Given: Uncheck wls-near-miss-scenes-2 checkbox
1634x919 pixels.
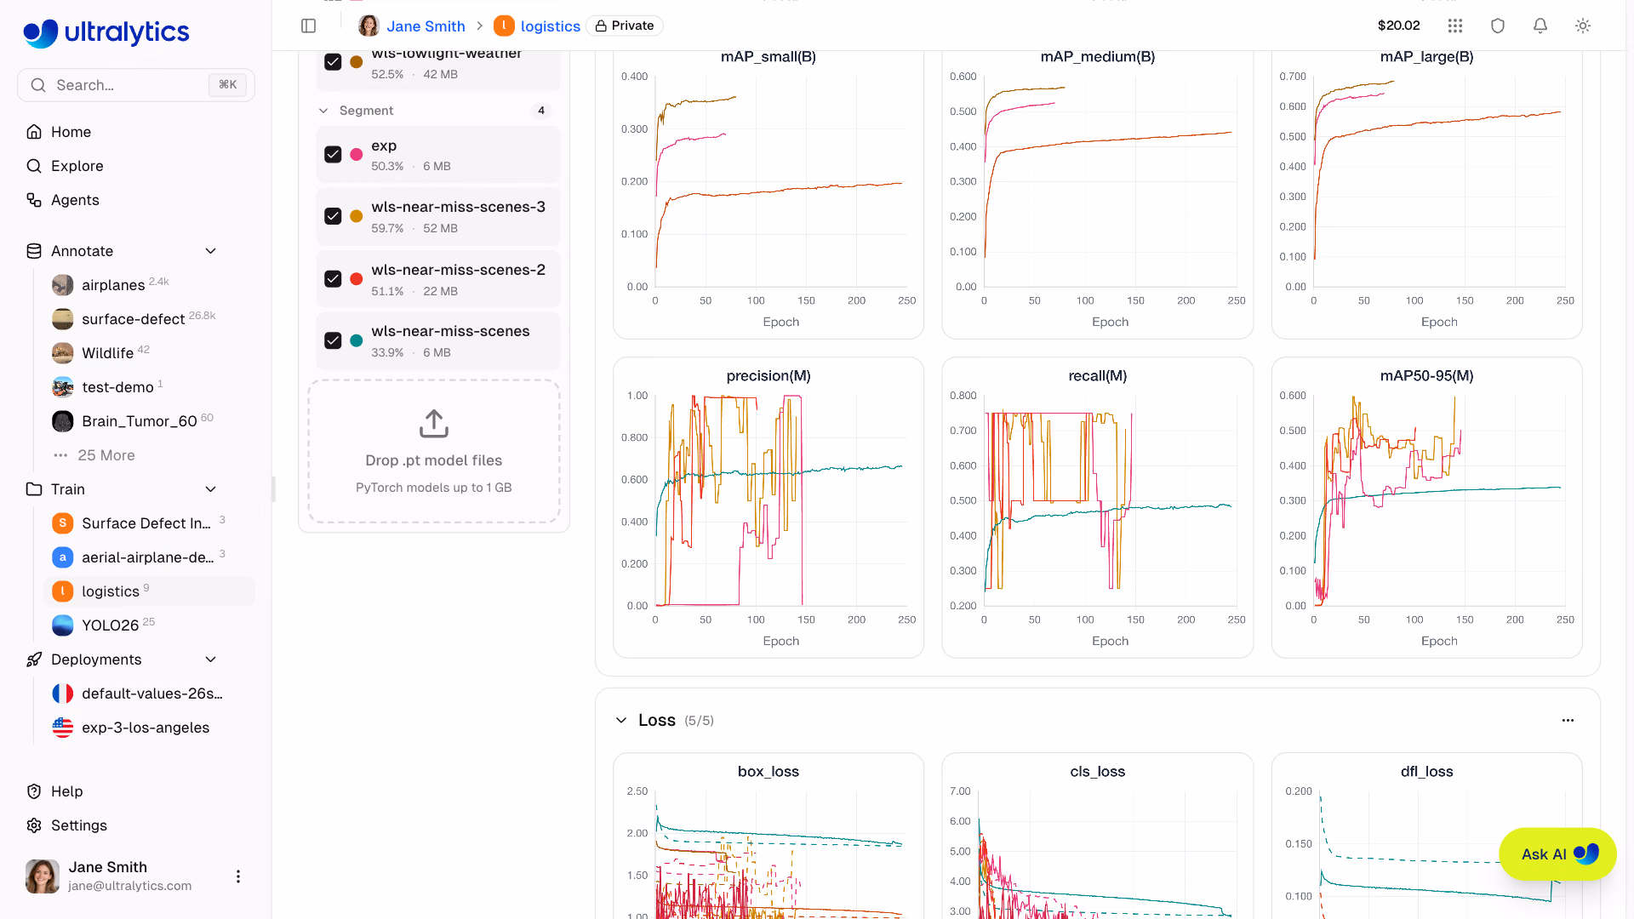Looking at the screenshot, I should pyautogui.click(x=333, y=279).
